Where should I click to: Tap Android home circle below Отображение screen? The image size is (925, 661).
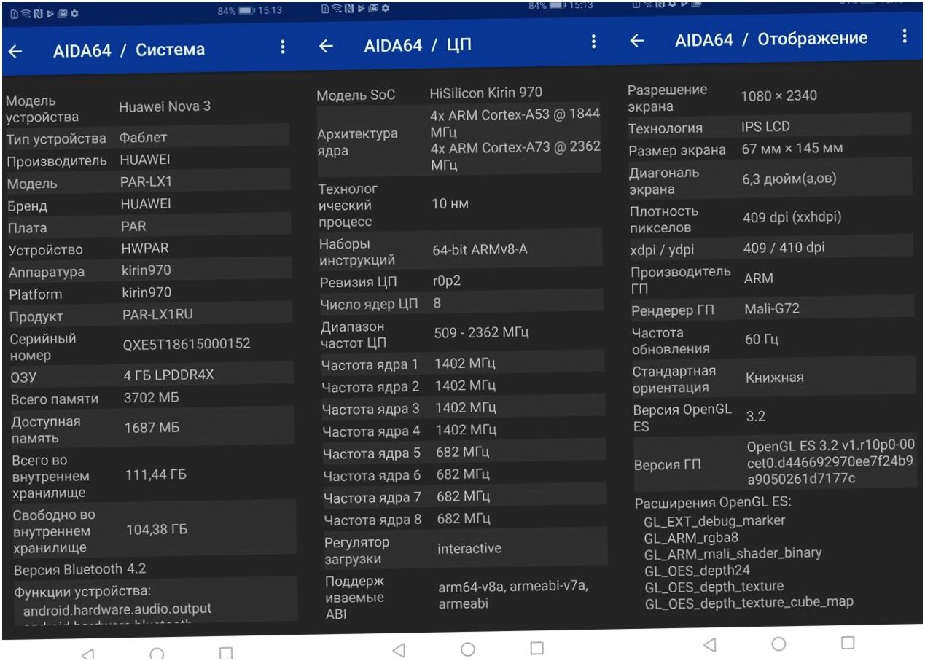point(778,644)
